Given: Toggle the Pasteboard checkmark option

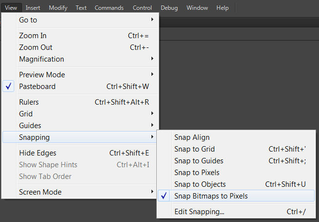Looking at the screenshot, I should pyautogui.click(x=38, y=87).
